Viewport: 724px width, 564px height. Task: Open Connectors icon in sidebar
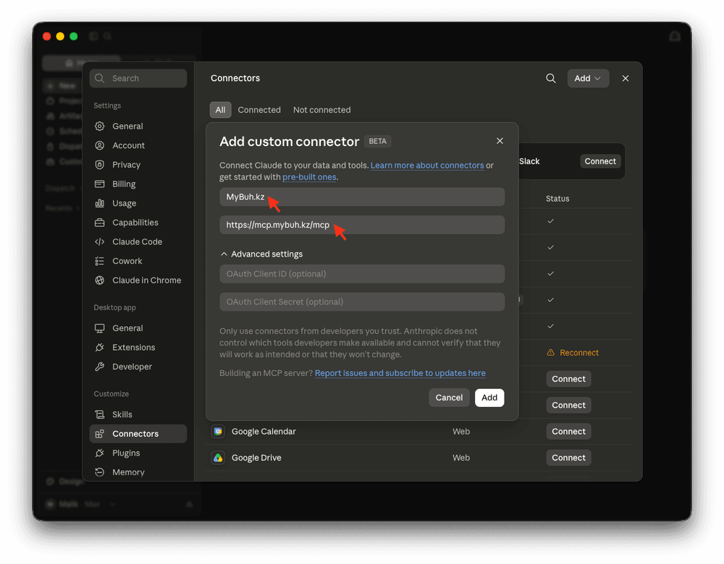[99, 434]
